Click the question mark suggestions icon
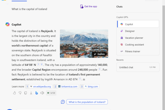The width and height of the screenshot is (165, 110). point(63,102)
